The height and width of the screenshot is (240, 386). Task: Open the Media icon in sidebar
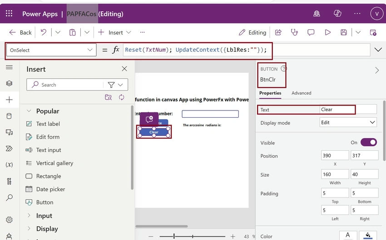pos(9,132)
